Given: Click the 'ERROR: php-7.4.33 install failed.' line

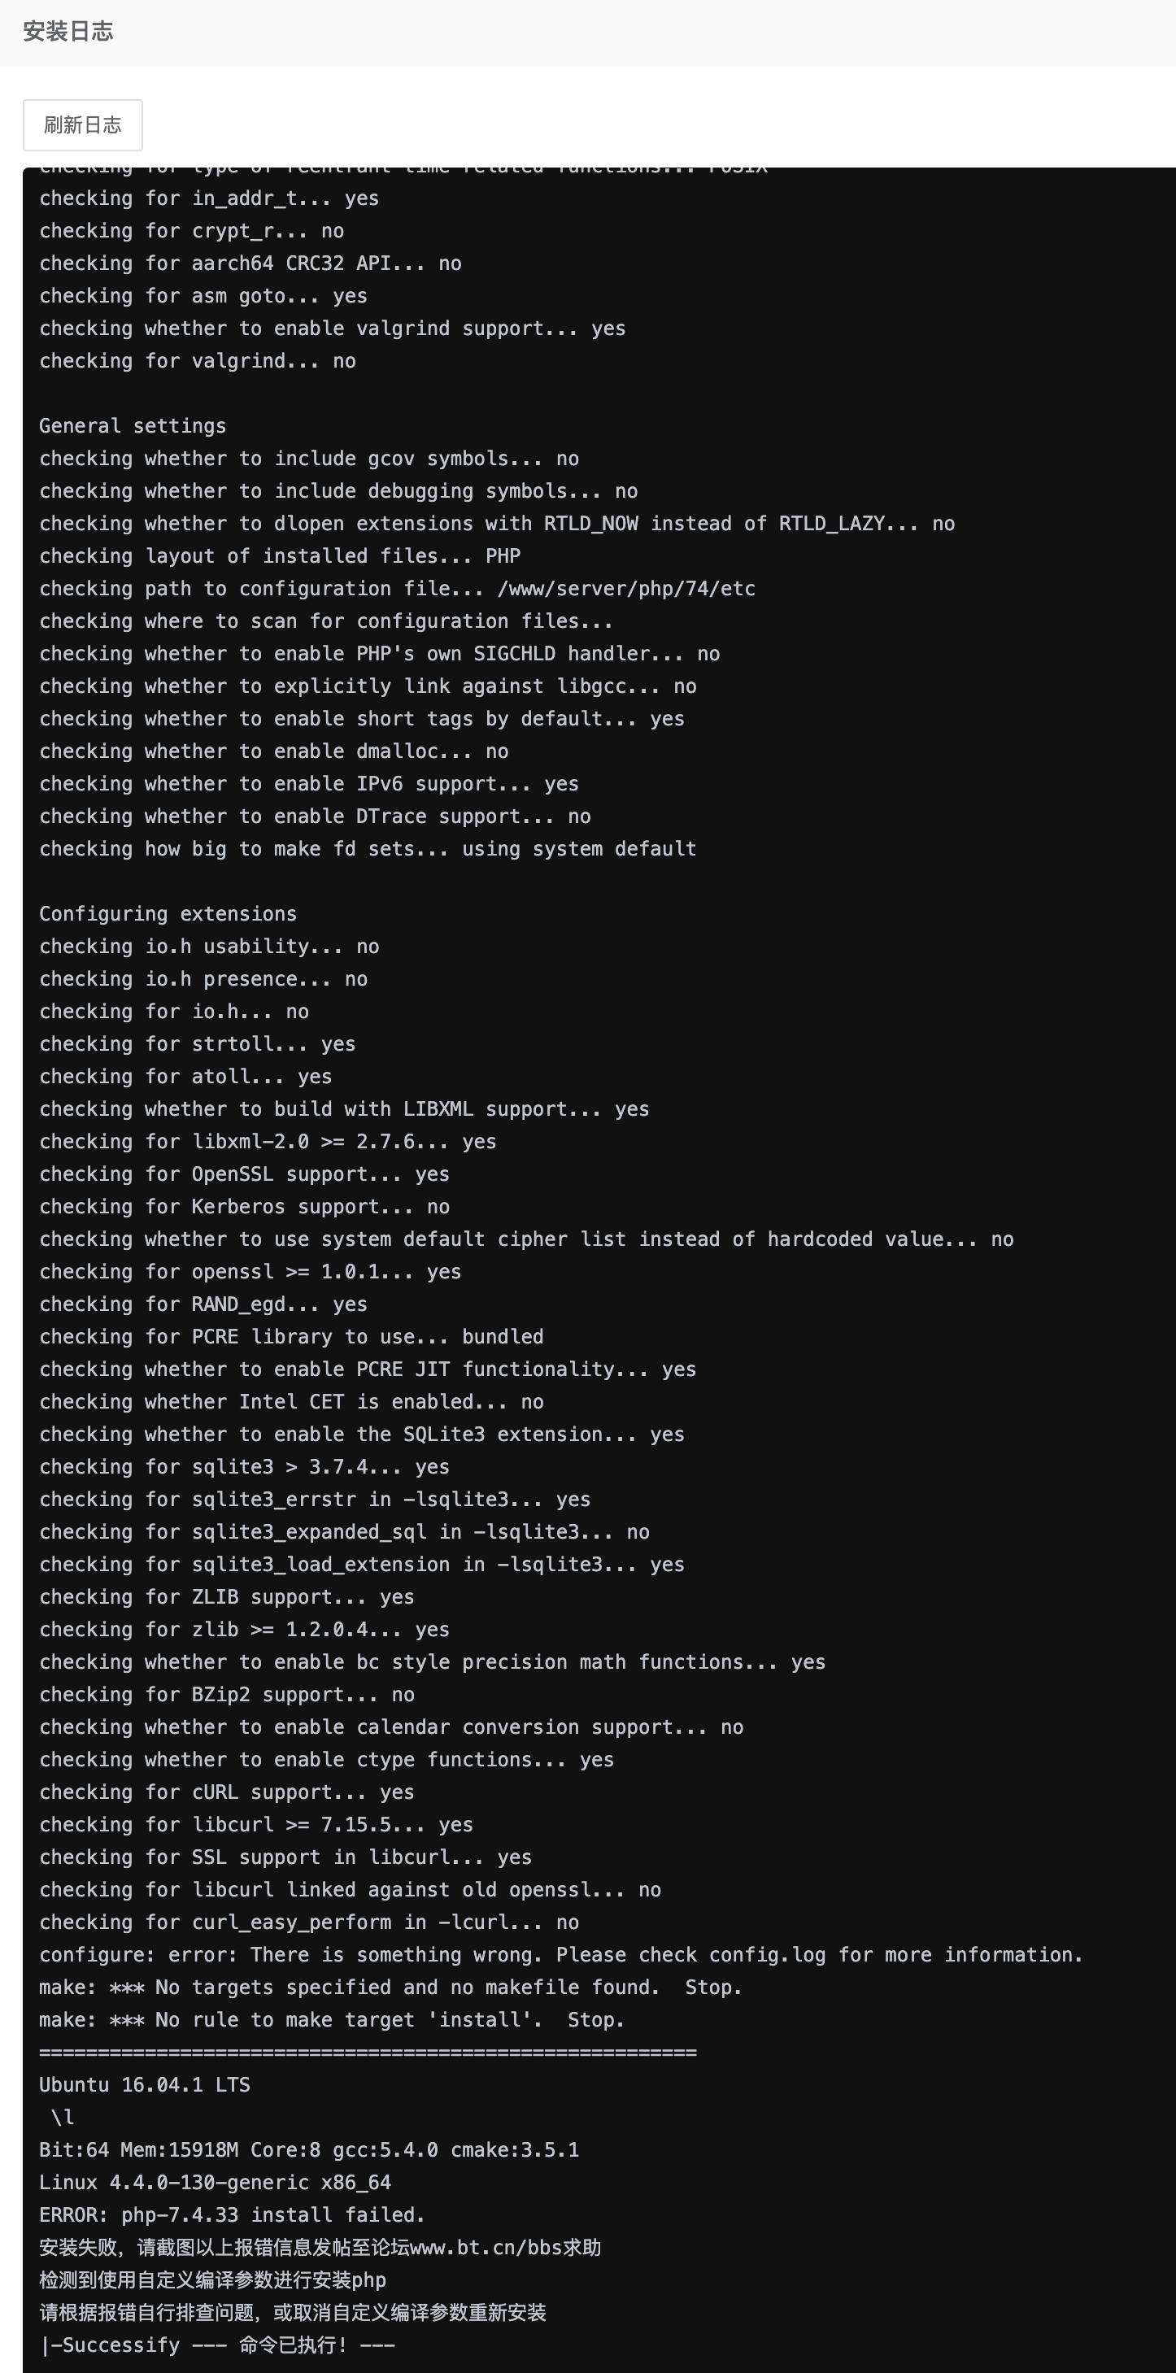Looking at the screenshot, I should click(232, 2214).
